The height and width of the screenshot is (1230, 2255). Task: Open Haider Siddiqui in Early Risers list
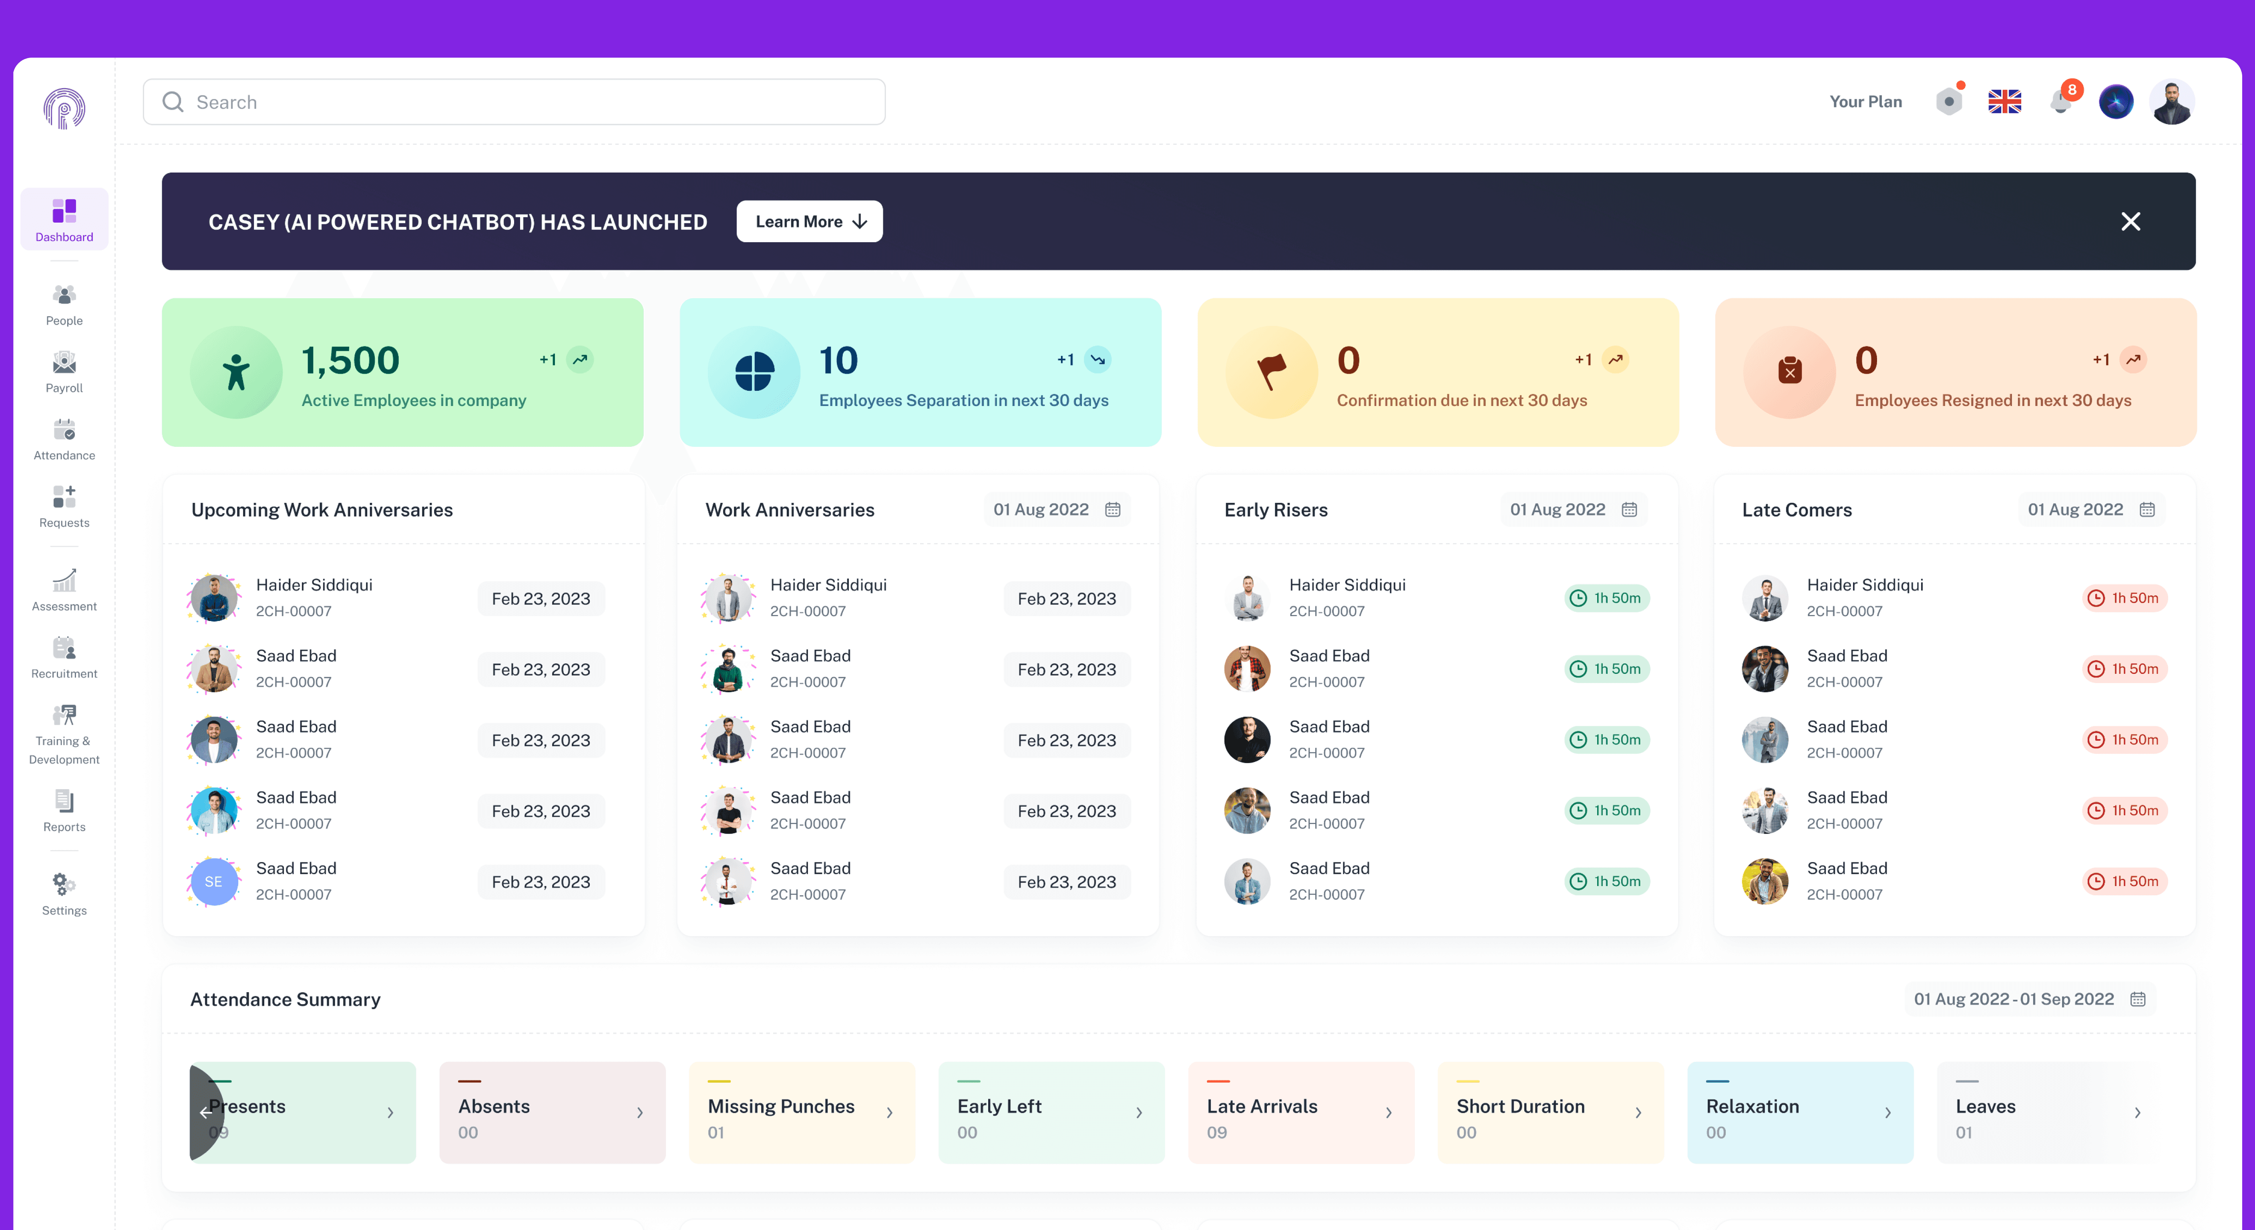[1347, 585]
